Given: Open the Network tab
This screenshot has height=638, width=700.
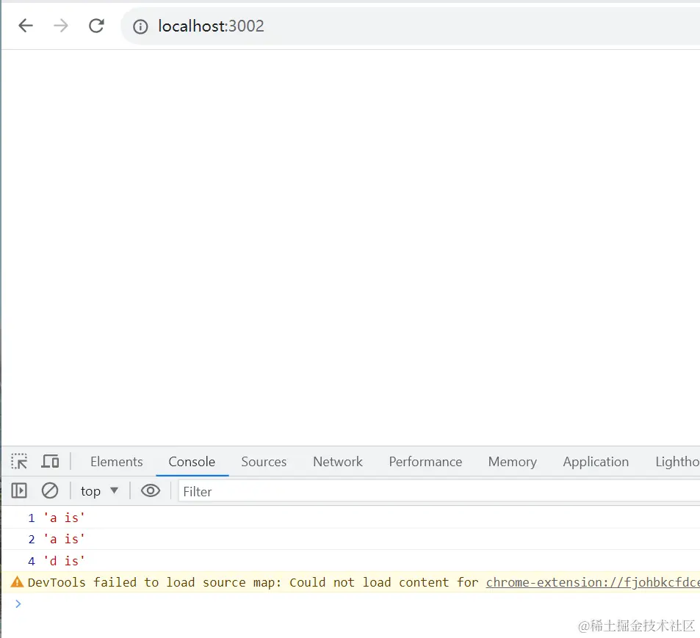Looking at the screenshot, I should (338, 462).
